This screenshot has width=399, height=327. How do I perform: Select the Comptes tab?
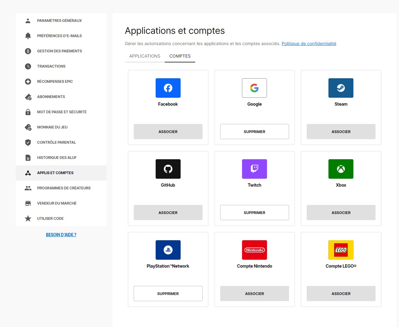click(180, 56)
